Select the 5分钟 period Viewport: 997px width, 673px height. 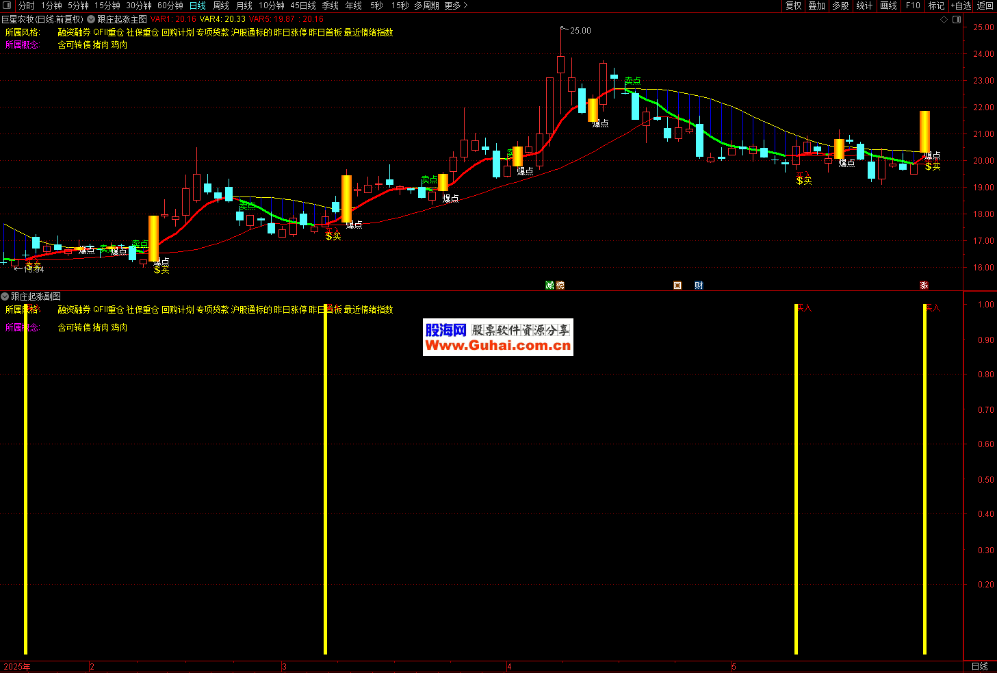[78, 5]
